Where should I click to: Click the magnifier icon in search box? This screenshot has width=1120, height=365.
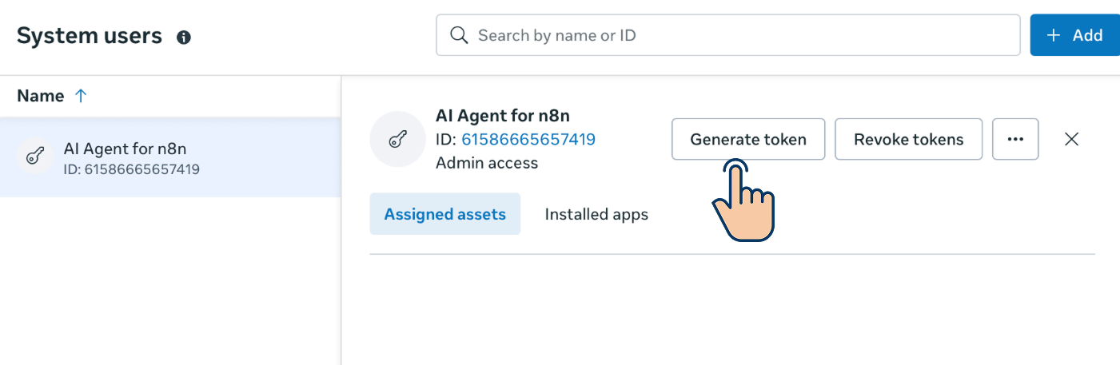tap(459, 35)
